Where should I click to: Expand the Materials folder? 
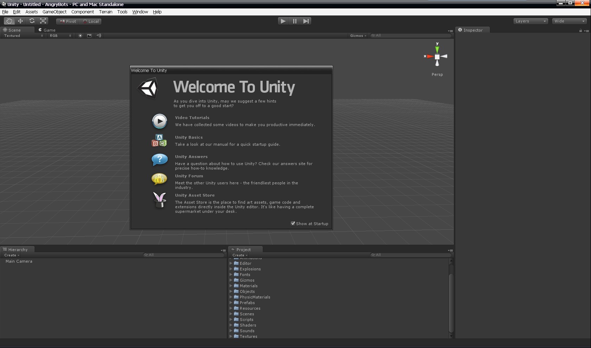tap(231, 285)
